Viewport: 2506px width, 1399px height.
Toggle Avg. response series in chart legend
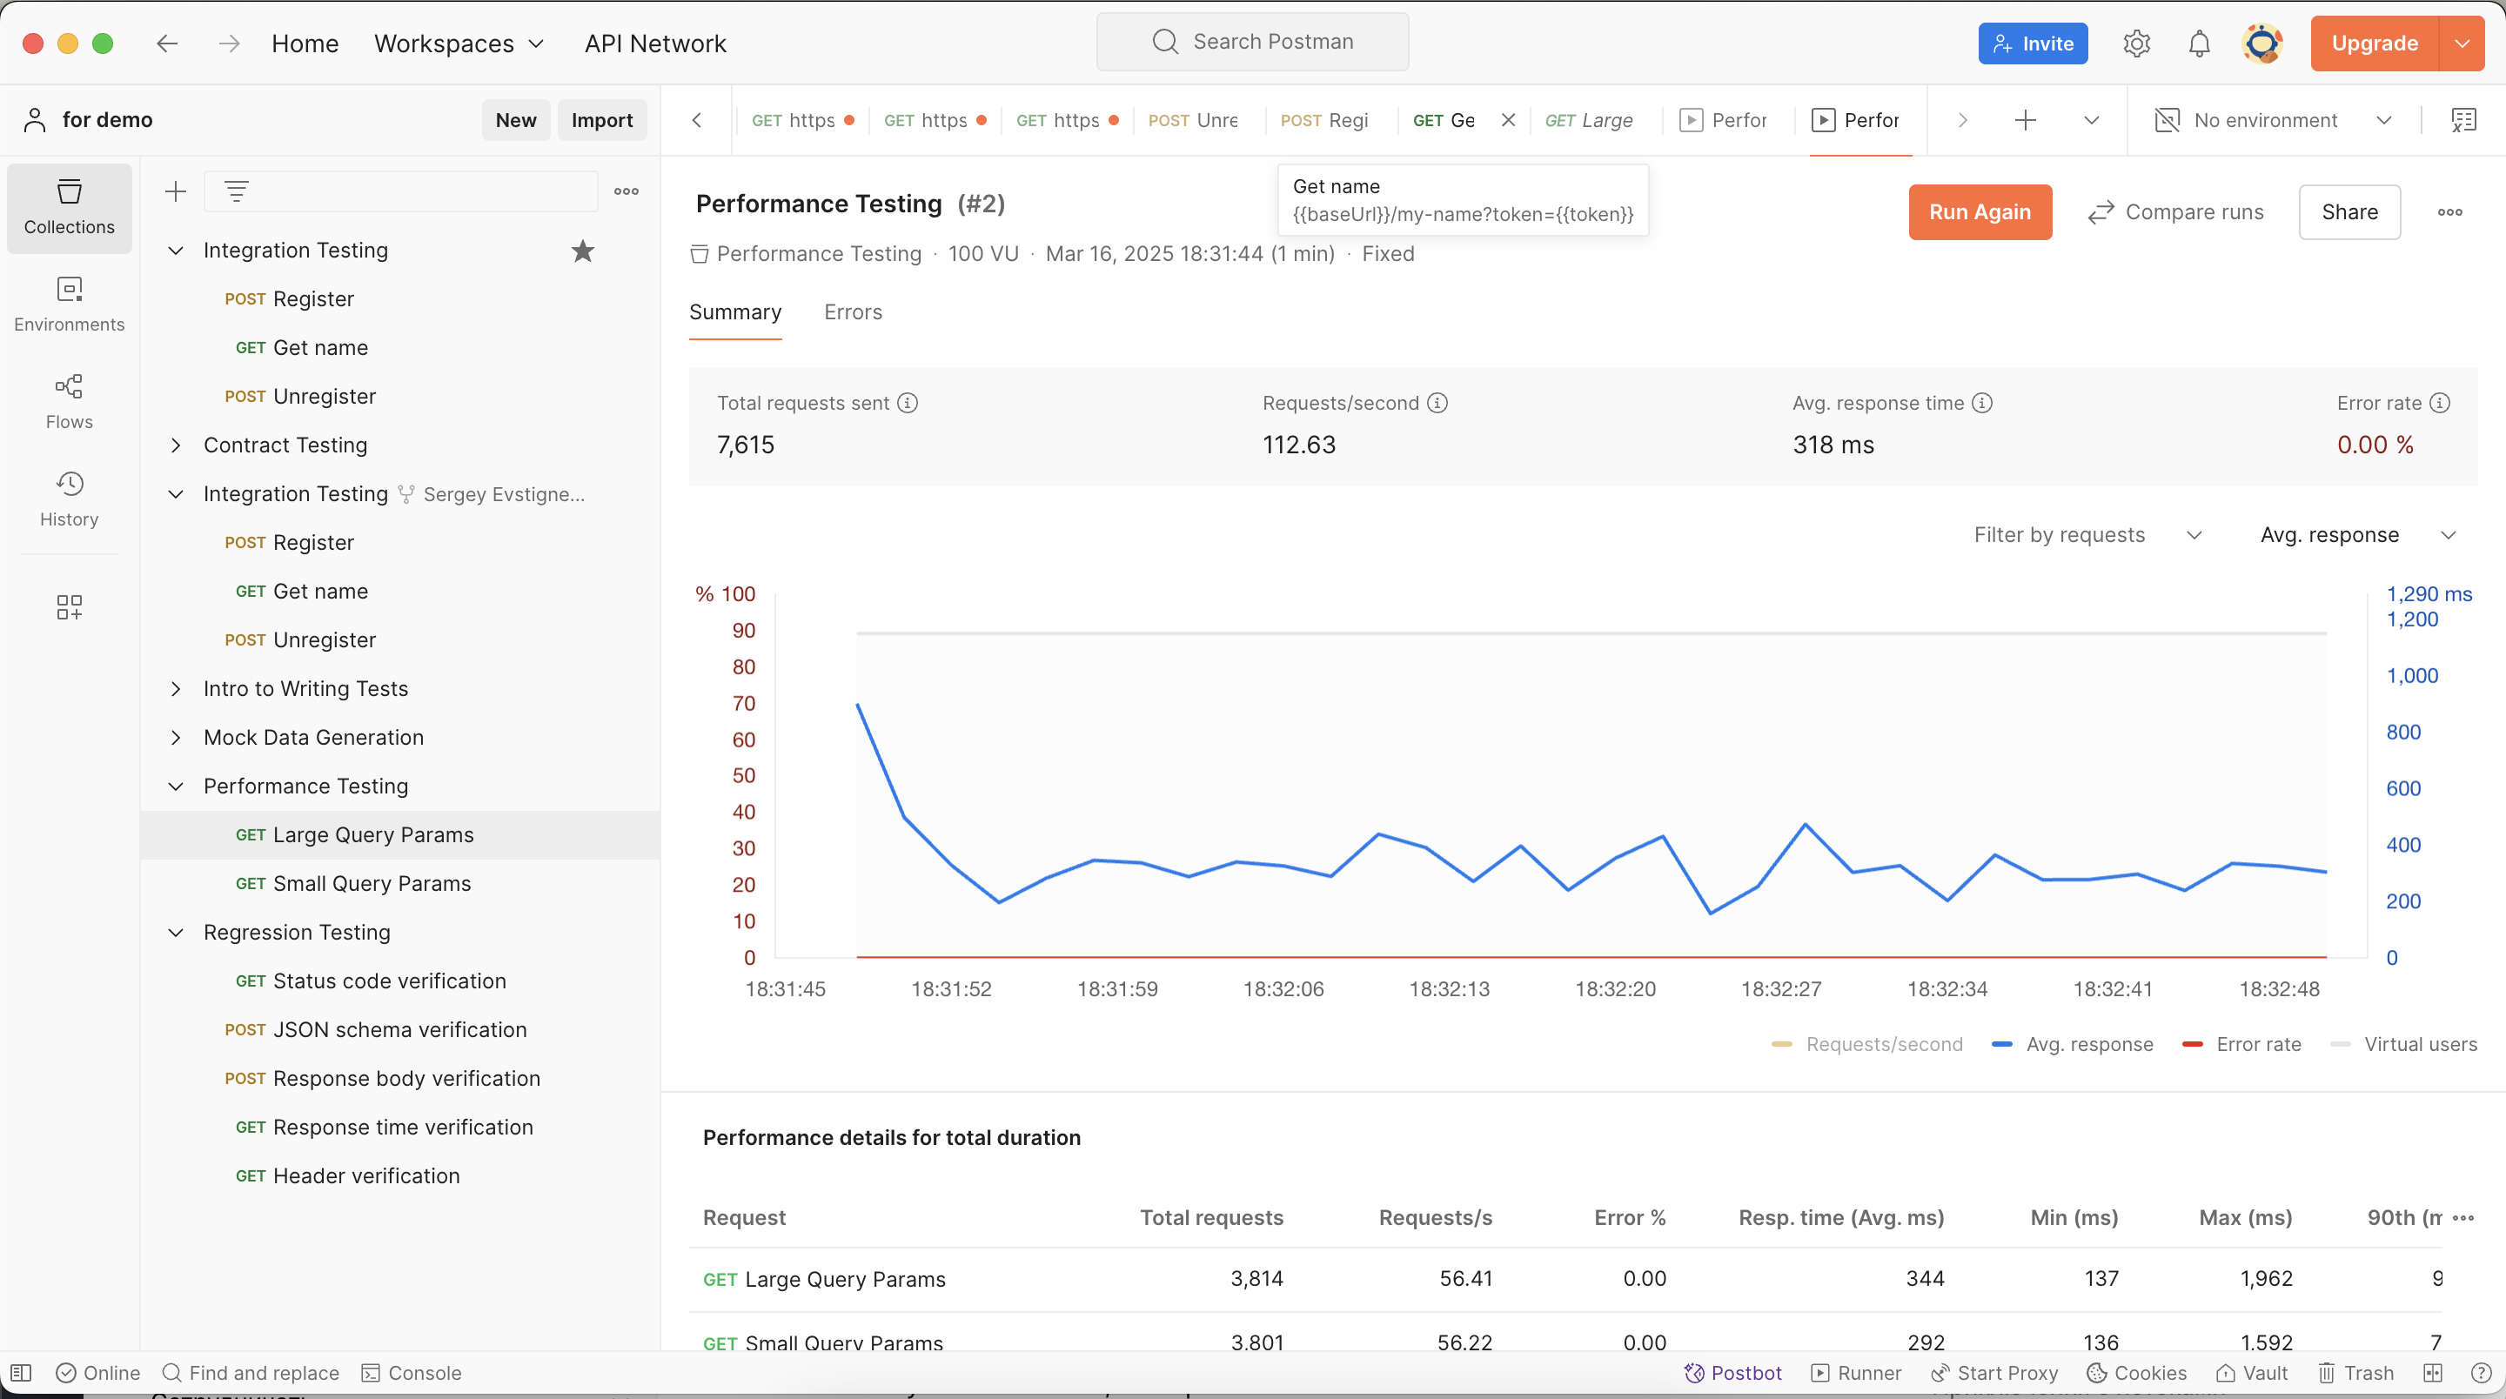click(x=2072, y=1044)
